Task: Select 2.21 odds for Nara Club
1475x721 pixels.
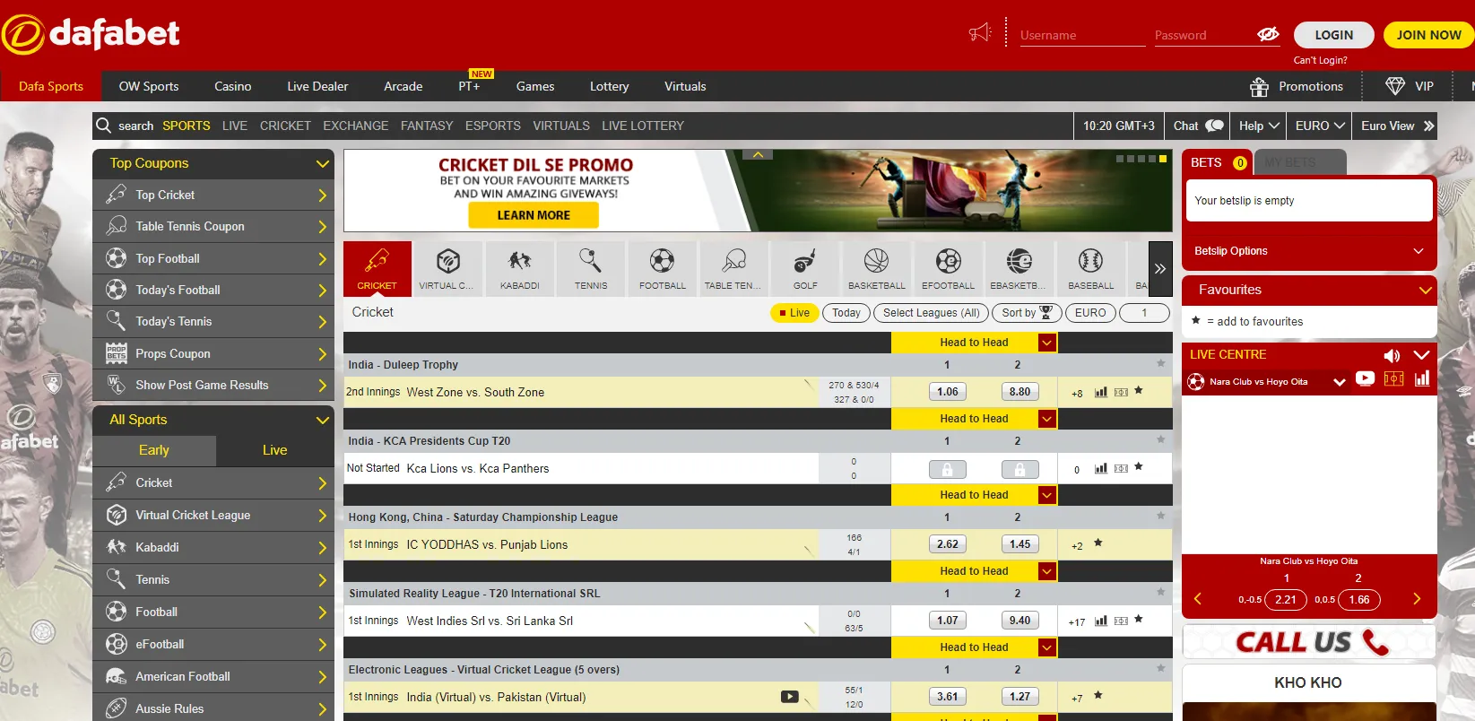Action: (1286, 600)
